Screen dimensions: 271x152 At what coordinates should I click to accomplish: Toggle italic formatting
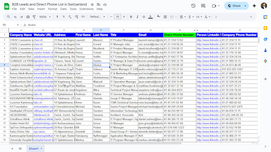pos(137,17)
